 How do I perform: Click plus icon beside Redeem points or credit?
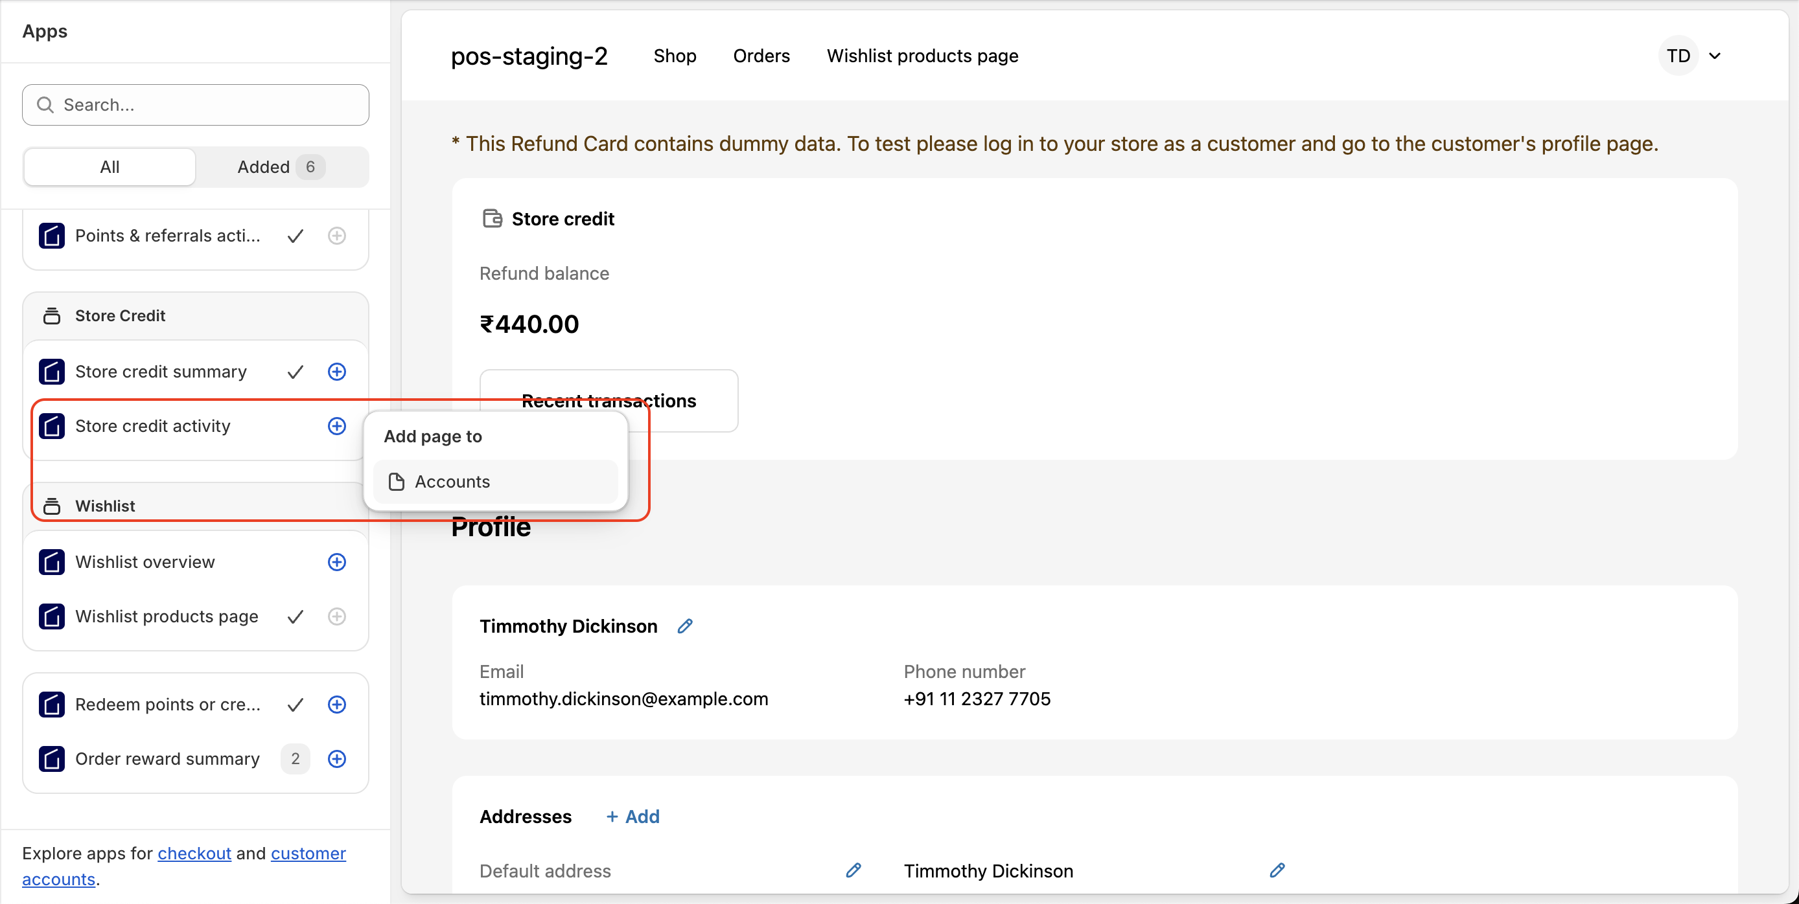click(336, 705)
